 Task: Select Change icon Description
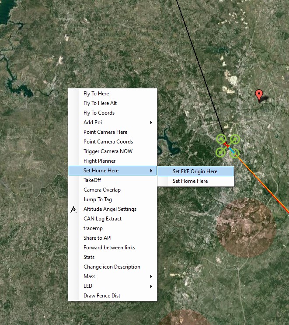coord(112,267)
